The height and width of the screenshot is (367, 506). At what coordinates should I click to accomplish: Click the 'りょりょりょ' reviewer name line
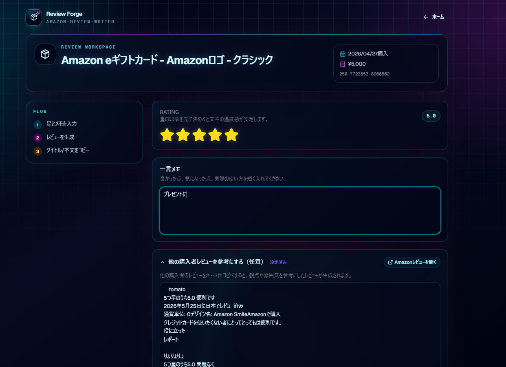pyautogui.click(x=174, y=356)
